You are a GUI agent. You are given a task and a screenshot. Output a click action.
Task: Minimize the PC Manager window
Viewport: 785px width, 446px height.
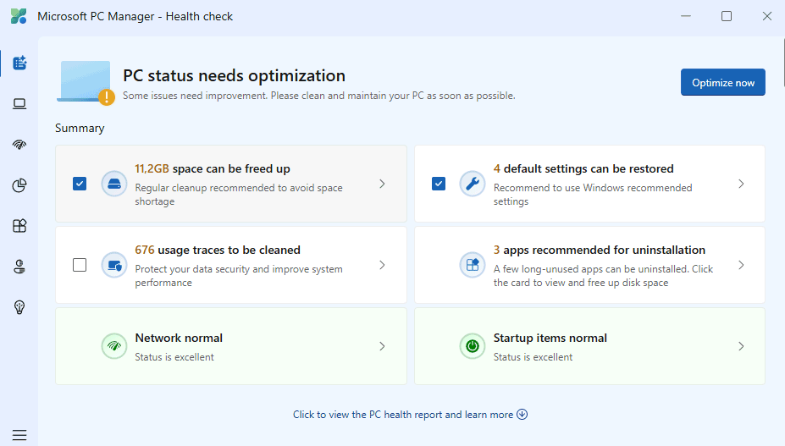(x=686, y=16)
